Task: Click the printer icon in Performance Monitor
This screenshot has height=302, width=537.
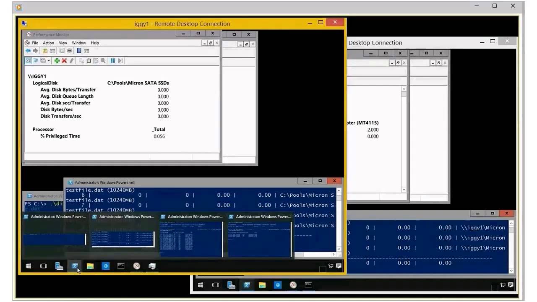Action: [69, 51]
